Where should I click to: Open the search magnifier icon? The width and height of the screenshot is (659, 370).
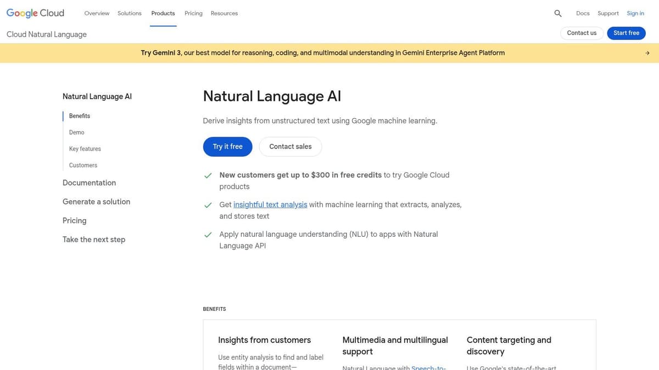(x=558, y=13)
